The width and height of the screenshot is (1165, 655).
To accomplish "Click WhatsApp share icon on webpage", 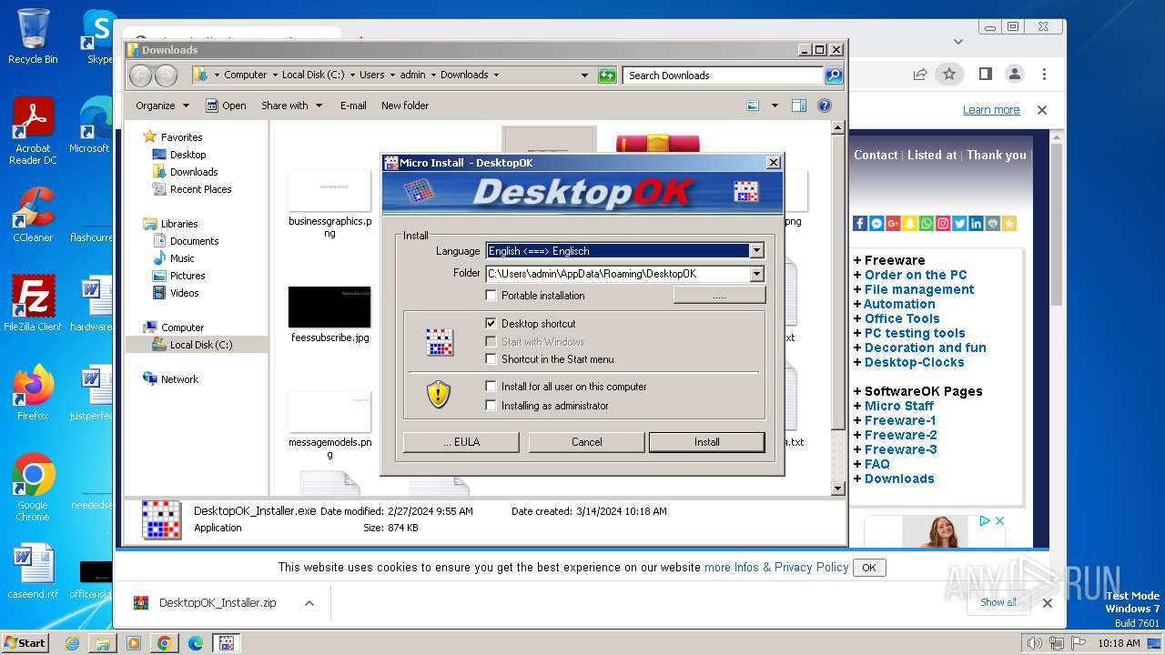I will click(926, 224).
